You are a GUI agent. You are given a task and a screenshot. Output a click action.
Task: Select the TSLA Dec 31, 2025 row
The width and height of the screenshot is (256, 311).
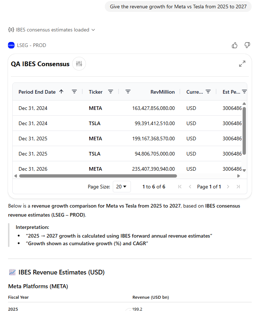(109, 153)
